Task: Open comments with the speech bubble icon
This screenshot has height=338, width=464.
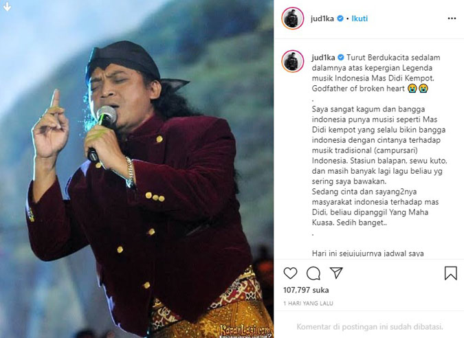Action: tap(313, 273)
